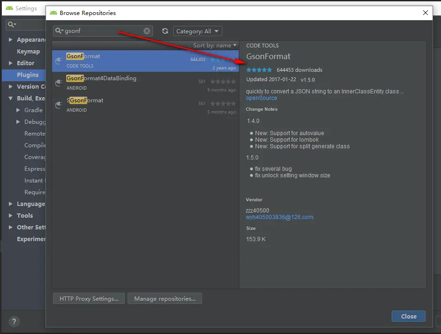Click the GsonFormat4DataBinding rating stars

(x=223, y=82)
